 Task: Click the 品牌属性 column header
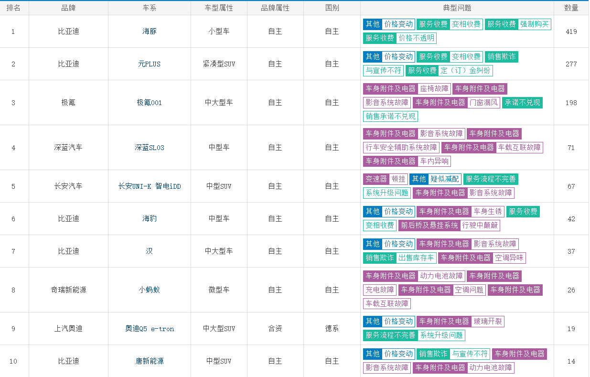(275, 8)
